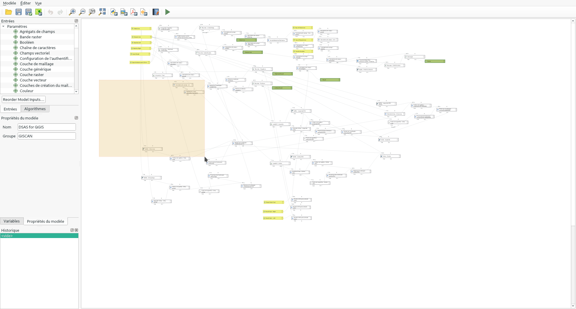Open a model with the folder icon
Image resolution: width=576 pixels, height=309 pixels.
click(x=9, y=12)
